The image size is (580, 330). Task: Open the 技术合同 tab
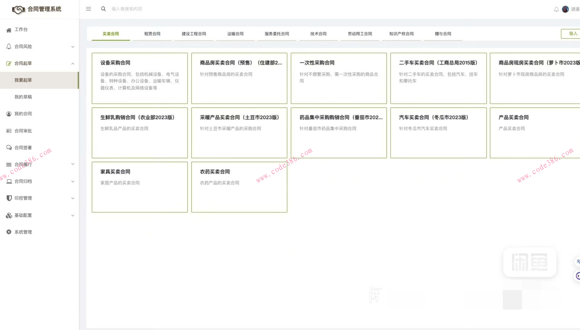point(318,34)
